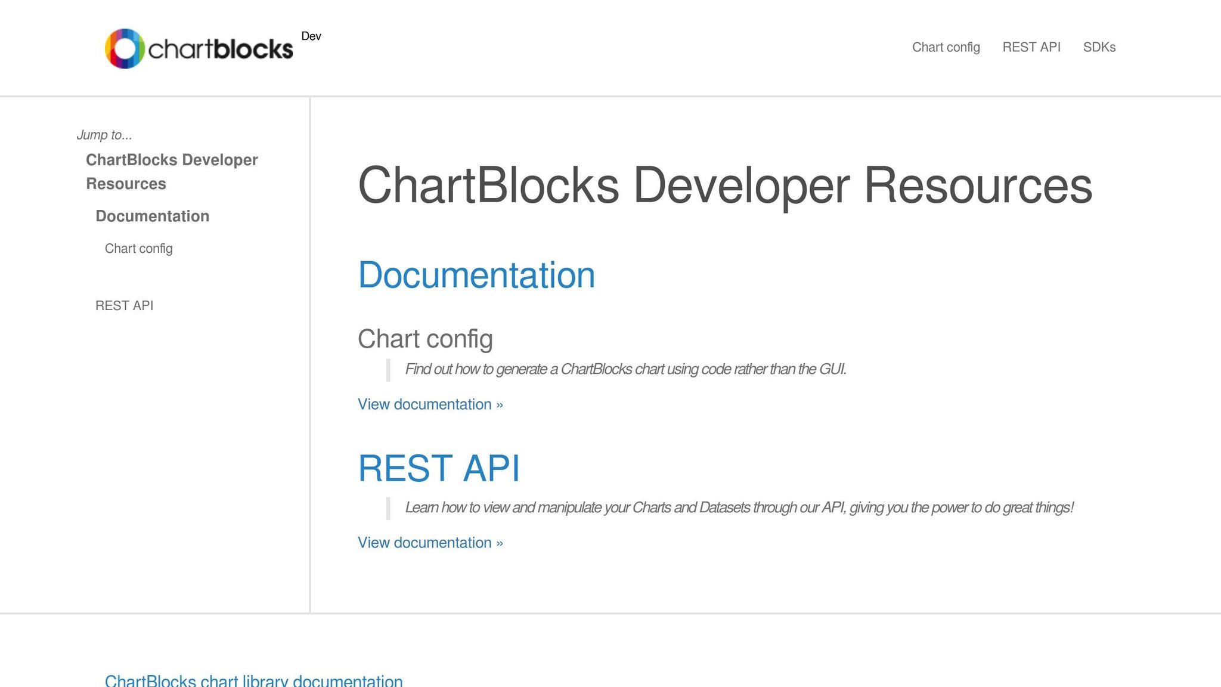Click the Chart config subheading in content
The height and width of the screenshot is (687, 1221).
point(425,339)
